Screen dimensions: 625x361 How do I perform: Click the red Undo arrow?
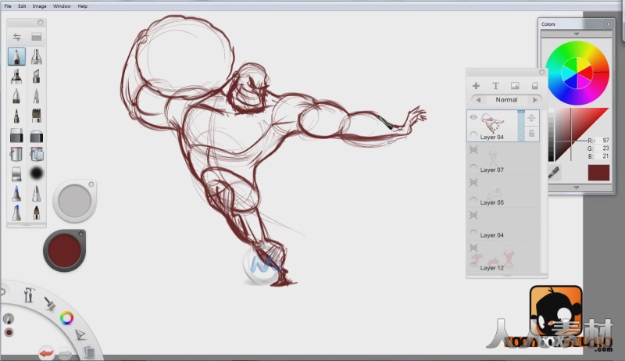pyautogui.click(x=46, y=353)
